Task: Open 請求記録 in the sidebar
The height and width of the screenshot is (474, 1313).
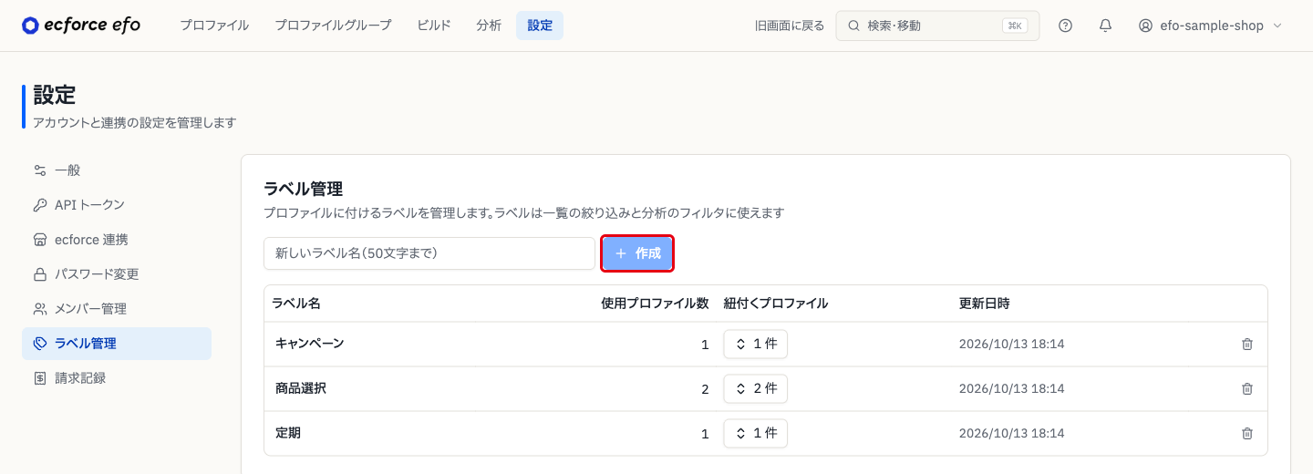Action: (117, 378)
